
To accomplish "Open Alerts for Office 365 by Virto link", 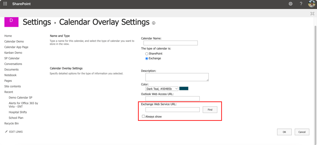I will coord(23,105).
